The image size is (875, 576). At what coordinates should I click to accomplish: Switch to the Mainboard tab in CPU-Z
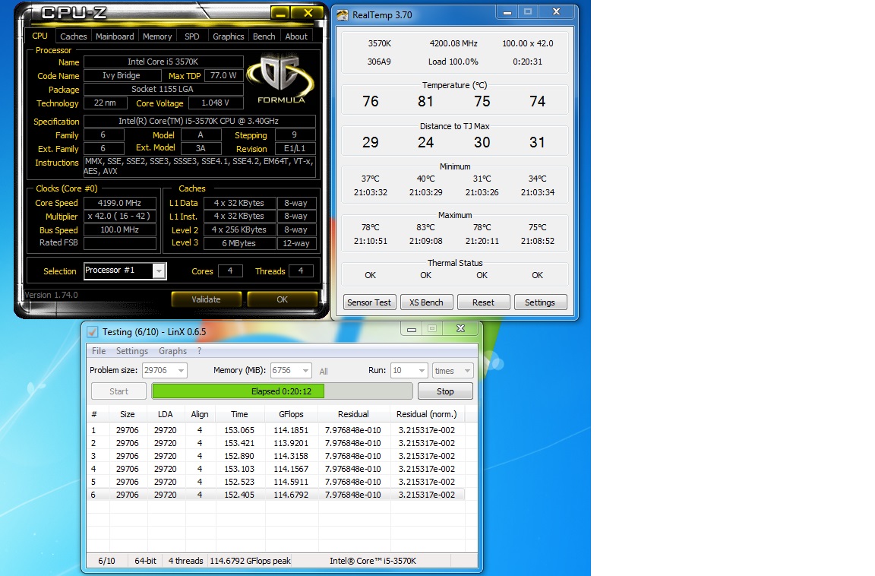(x=115, y=36)
